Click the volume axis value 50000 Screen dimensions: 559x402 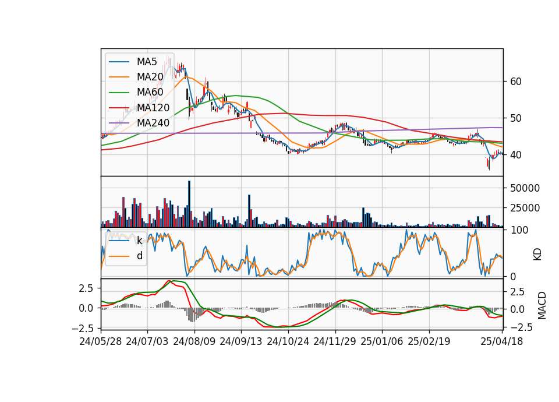(525, 188)
